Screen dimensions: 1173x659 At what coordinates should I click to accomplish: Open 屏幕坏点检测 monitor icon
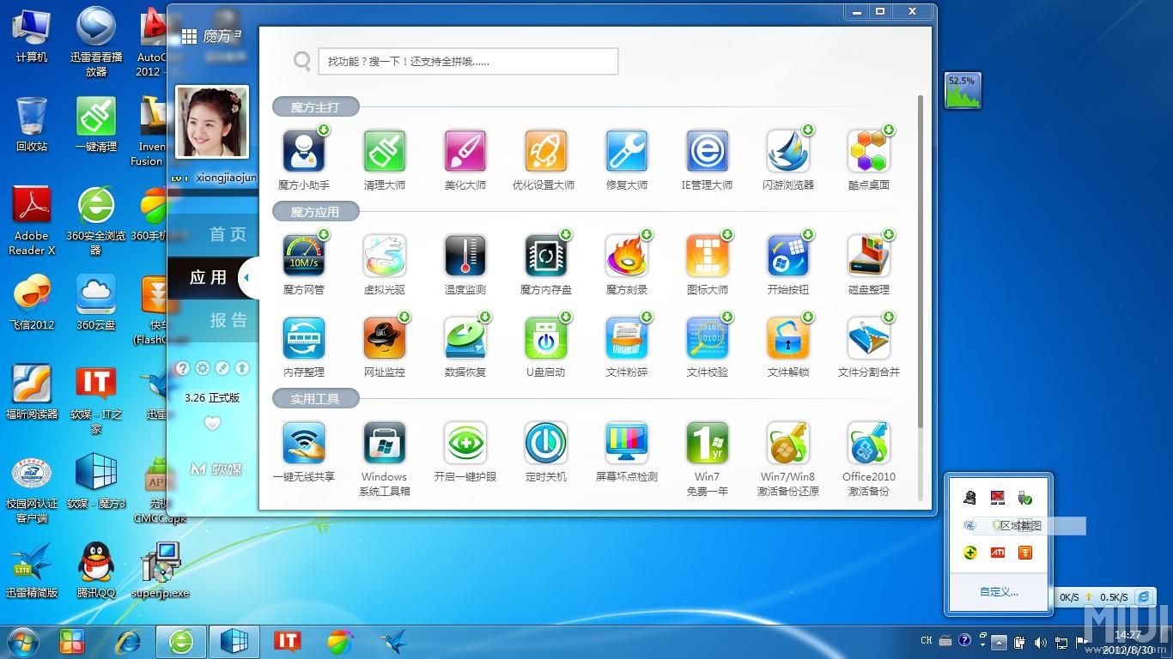(x=627, y=443)
